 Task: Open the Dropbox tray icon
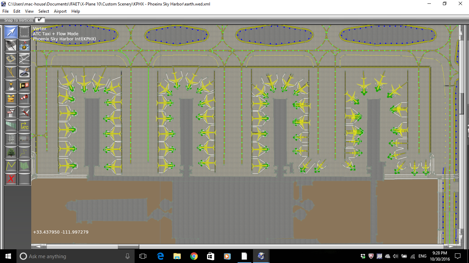(363, 256)
